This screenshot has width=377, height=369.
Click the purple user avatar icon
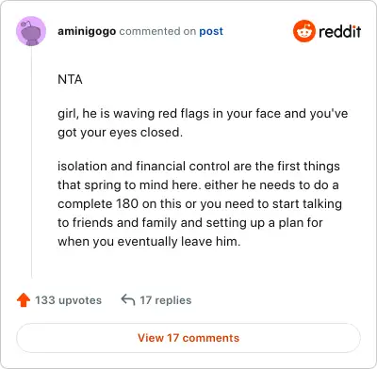31,31
